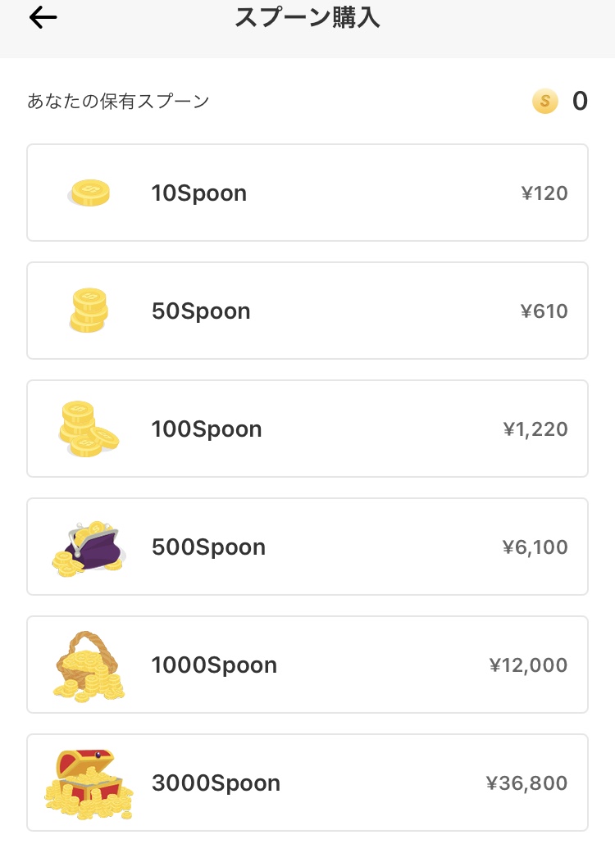615x862 pixels.
Task: Choose the 500Spoon package label
Action: point(208,547)
